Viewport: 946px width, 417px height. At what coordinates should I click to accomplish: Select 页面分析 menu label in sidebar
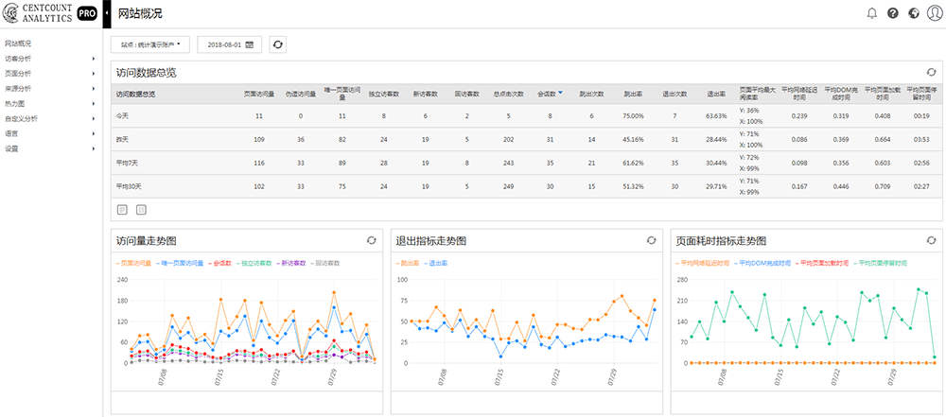click(17, 74)
